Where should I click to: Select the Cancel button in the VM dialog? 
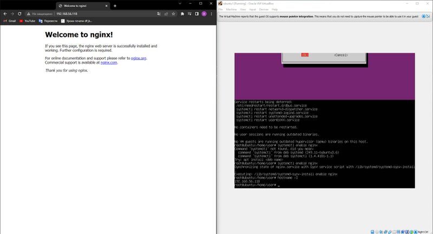341,55
